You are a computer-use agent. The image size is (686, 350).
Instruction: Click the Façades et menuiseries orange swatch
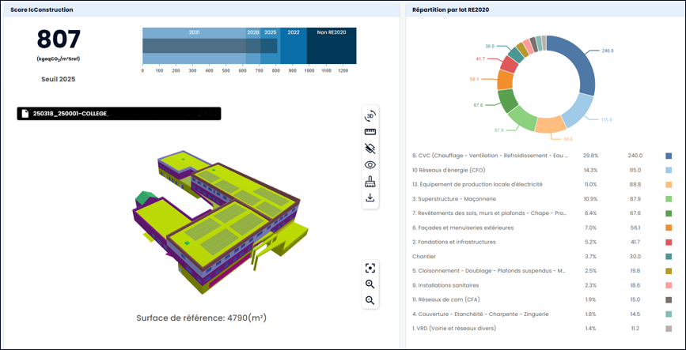tap(669, 228)
